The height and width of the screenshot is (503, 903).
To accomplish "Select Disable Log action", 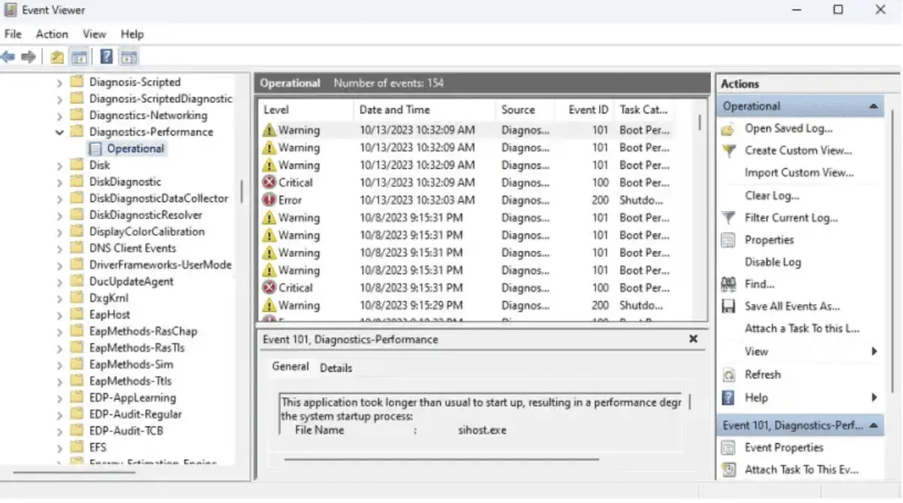I will point(772,261).
